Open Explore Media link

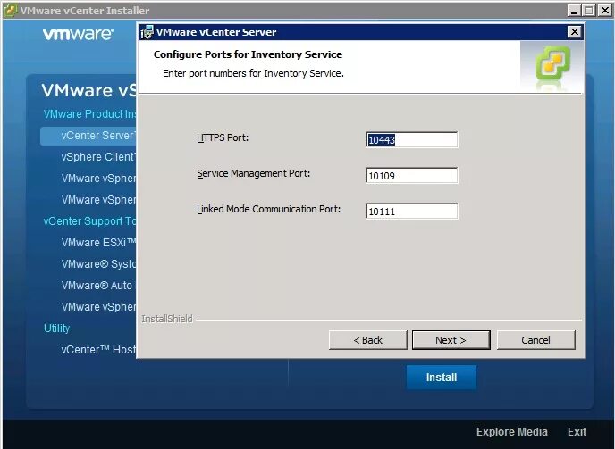pos(512,432)
